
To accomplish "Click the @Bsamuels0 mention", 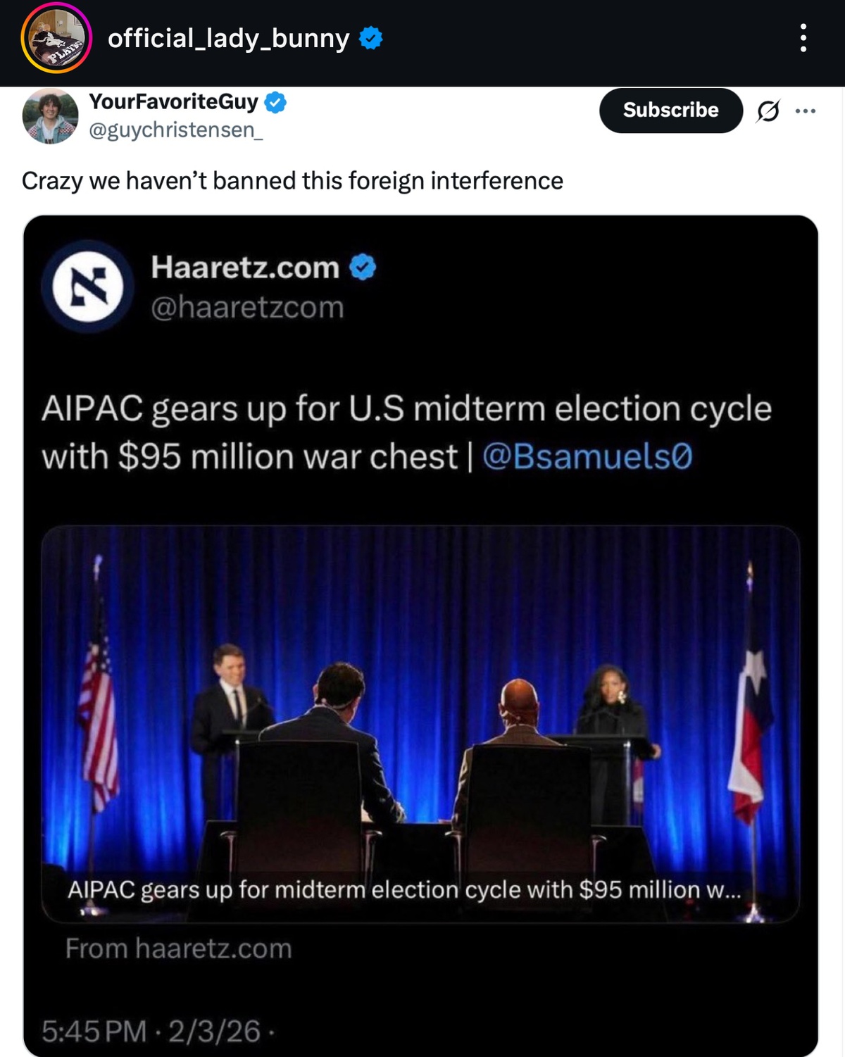I will (587, 456).
